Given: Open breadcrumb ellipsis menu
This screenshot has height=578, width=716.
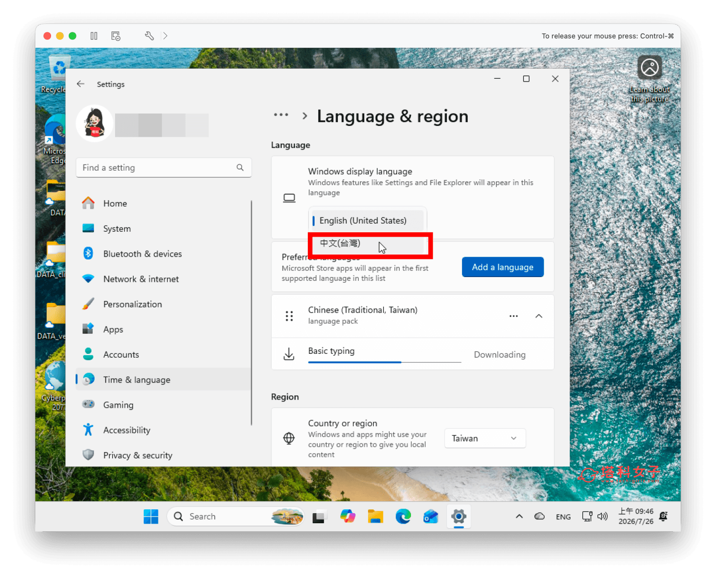Looking at the screenshot, I should [281, 115].
